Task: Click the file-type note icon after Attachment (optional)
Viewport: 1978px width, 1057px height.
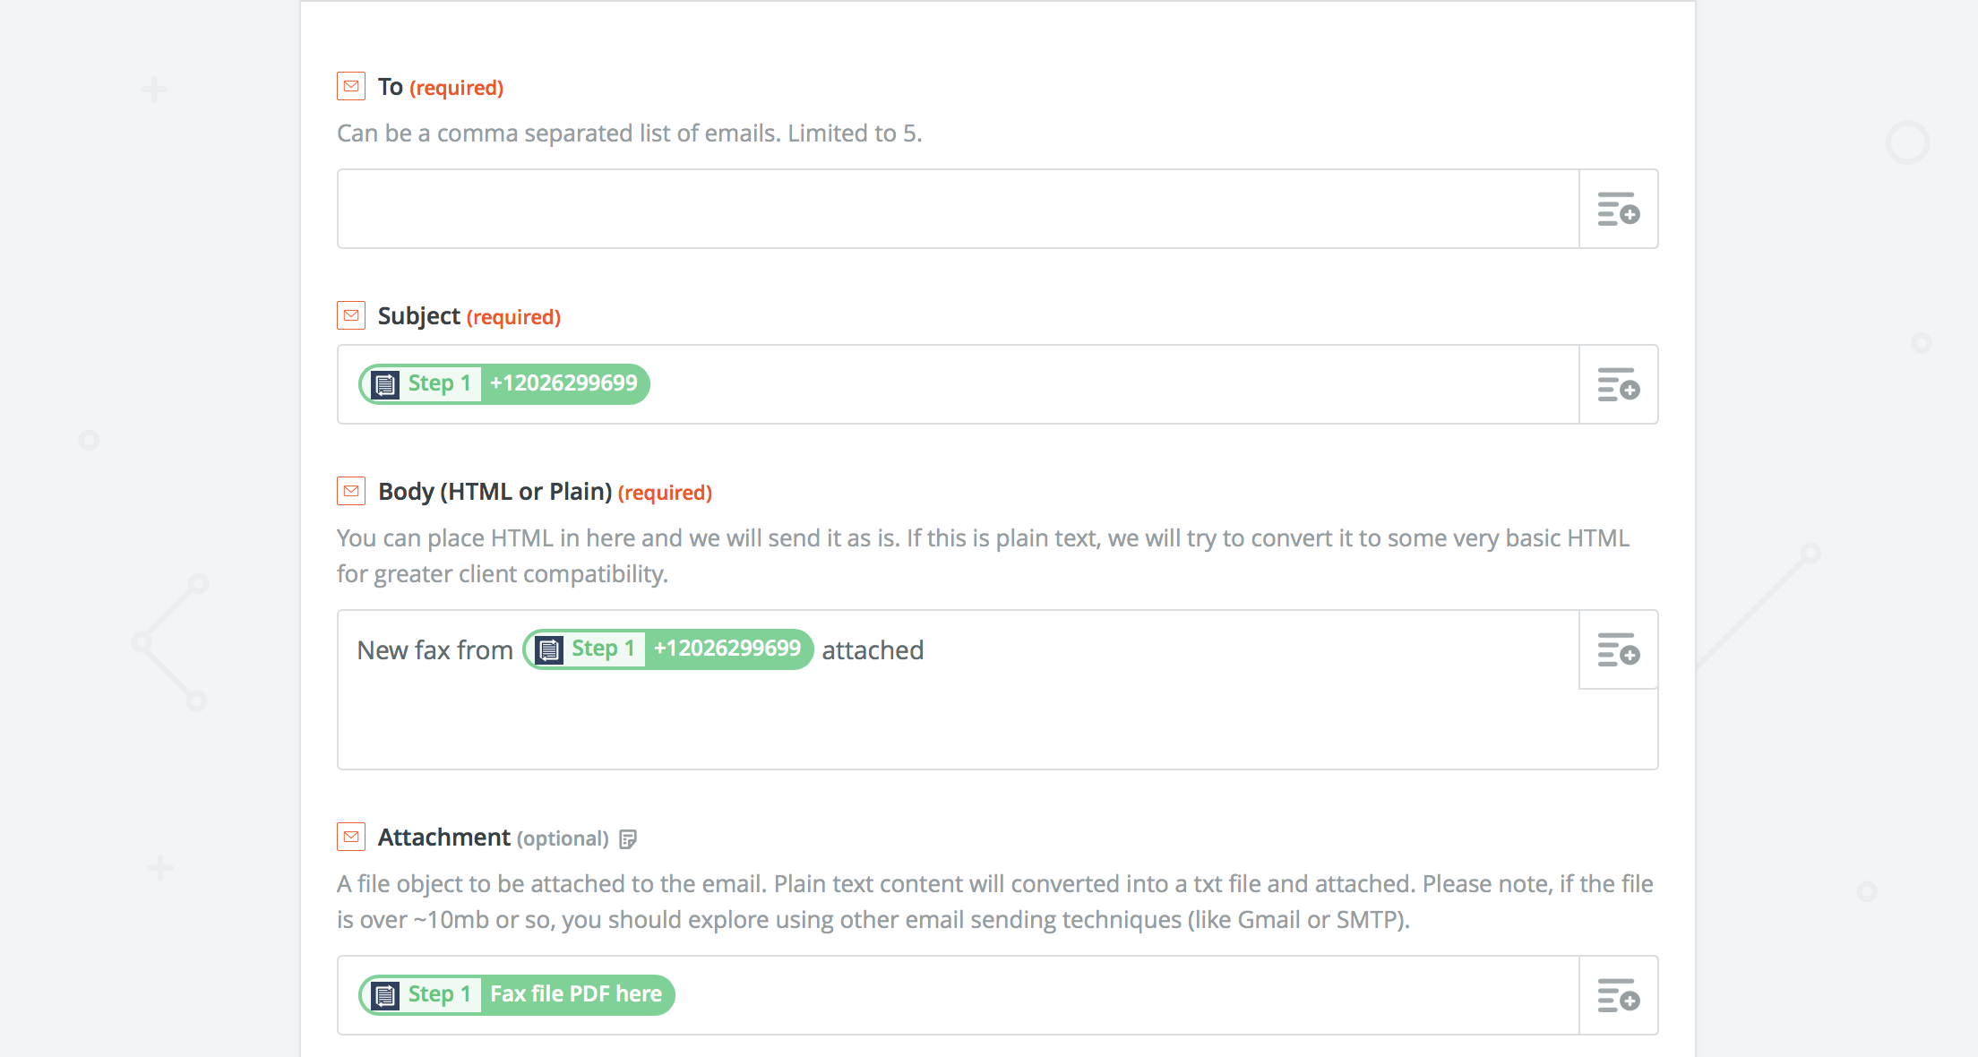Action: (628, 838)
